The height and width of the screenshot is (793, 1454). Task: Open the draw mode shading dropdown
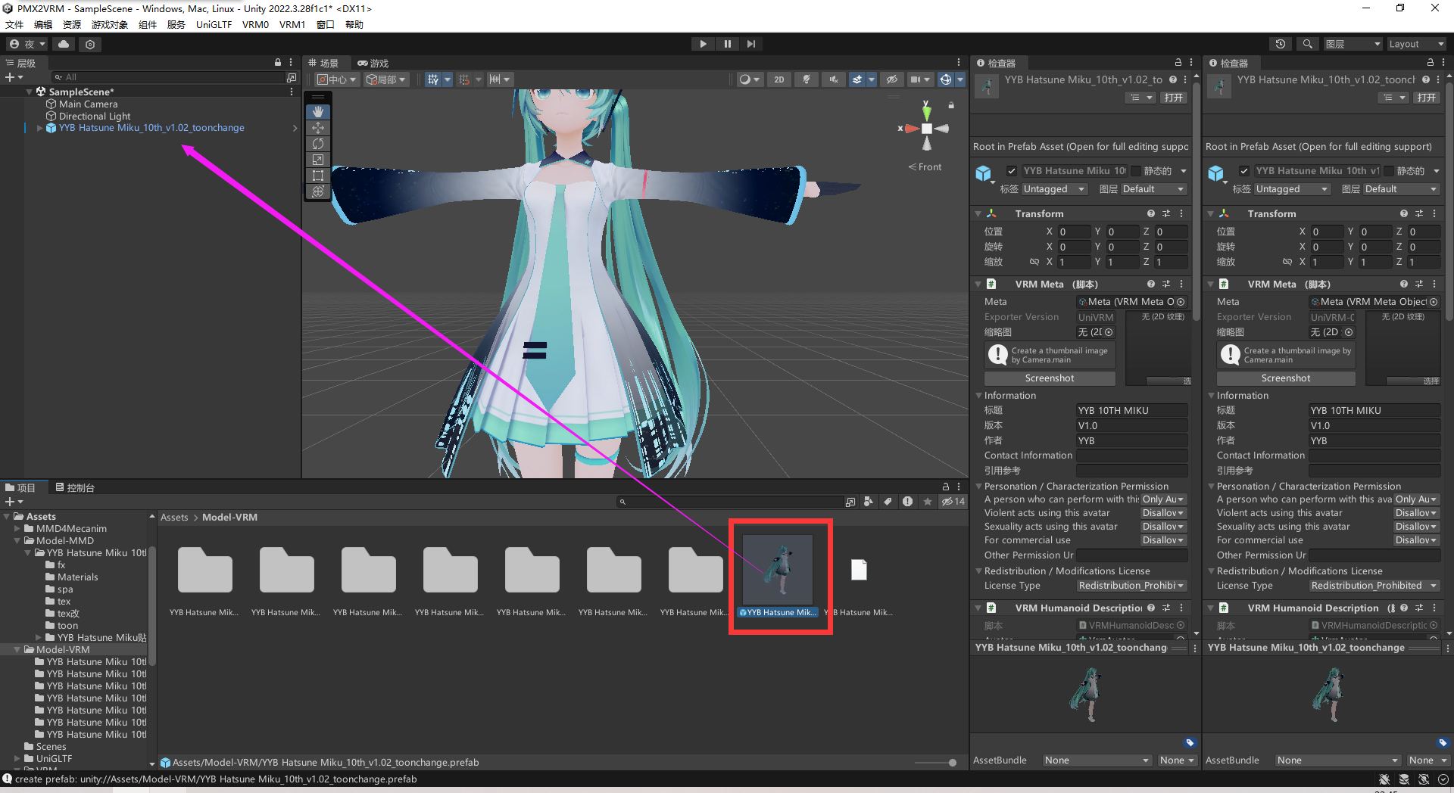(x=749, y=79)
